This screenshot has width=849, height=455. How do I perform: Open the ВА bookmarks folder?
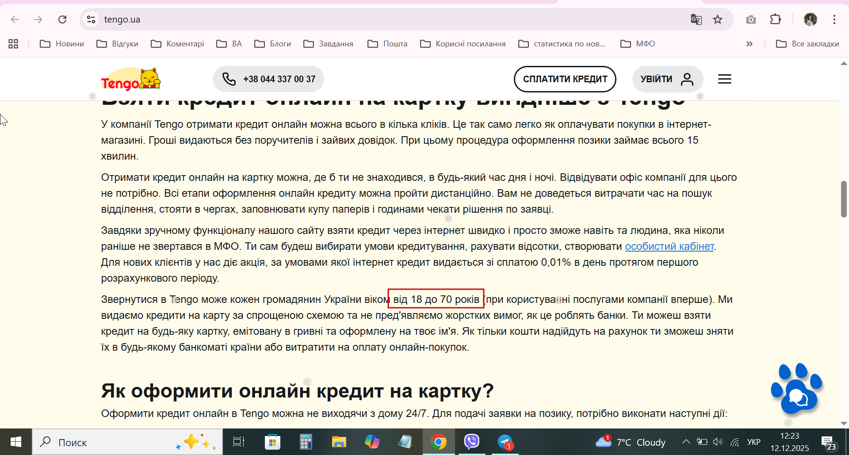[x=229, y=44]
